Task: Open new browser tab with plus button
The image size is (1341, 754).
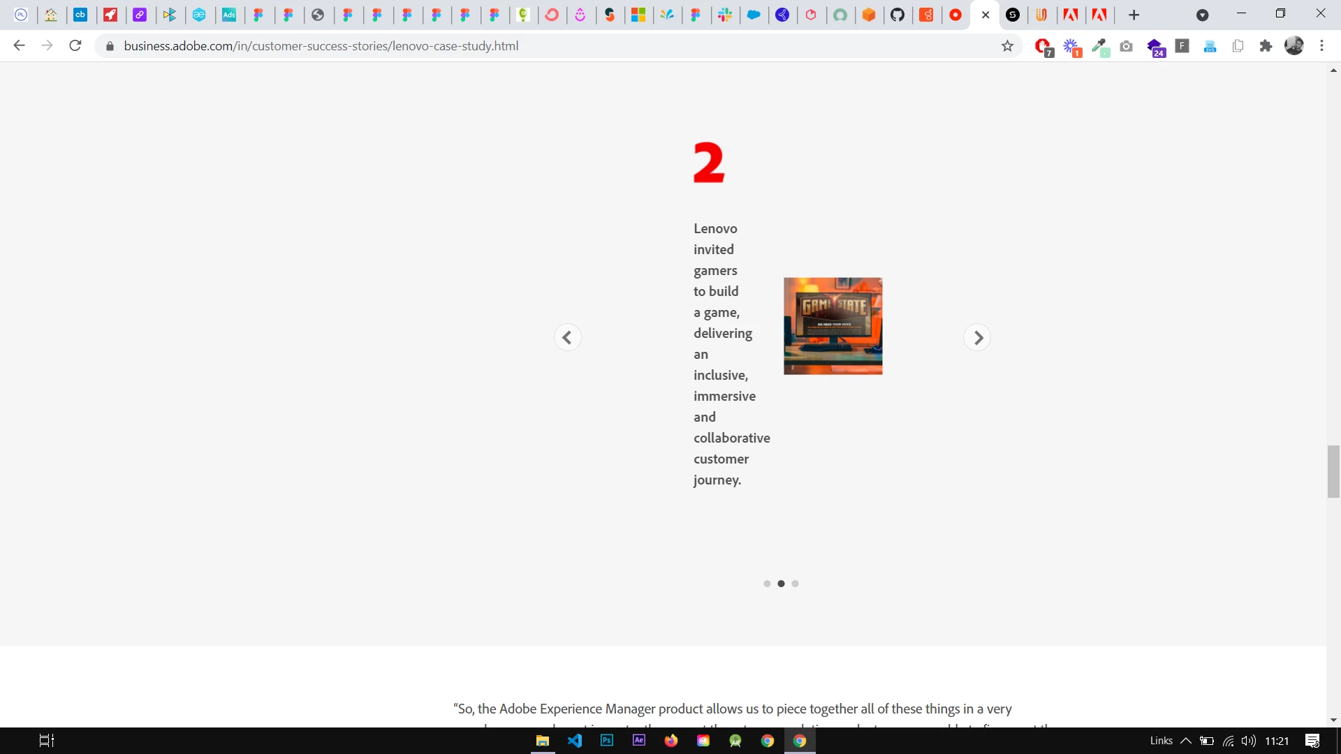Action: coord(1134,15)
